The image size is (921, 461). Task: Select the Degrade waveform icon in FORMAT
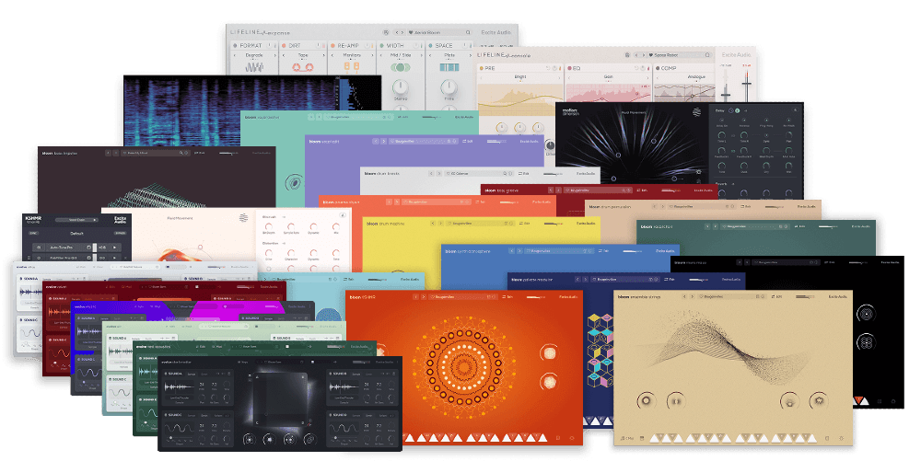[x=254, y=67]
